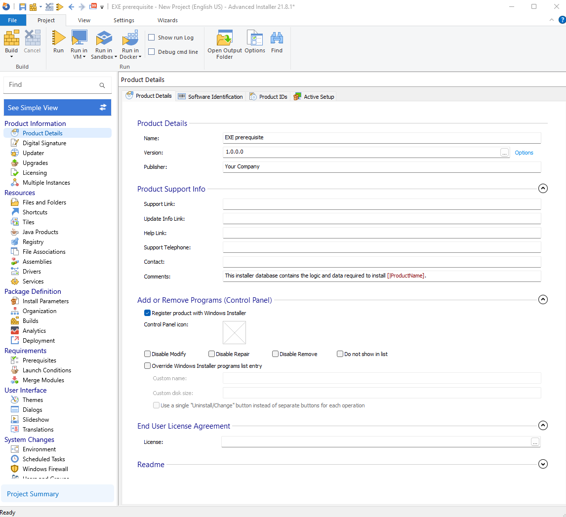
Task: Click the version Options link
Action: [x=524, y=153]
